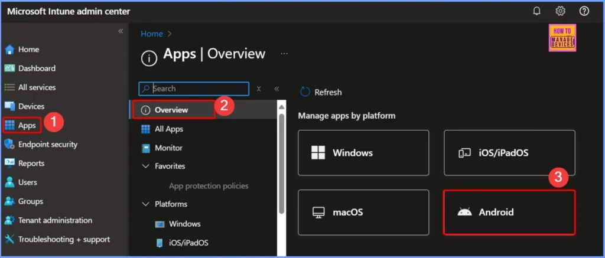Image resolution: width=605 pixels, height=258 pixels.
Task: Open Devices in the left navigation
Action: point(31,106)
